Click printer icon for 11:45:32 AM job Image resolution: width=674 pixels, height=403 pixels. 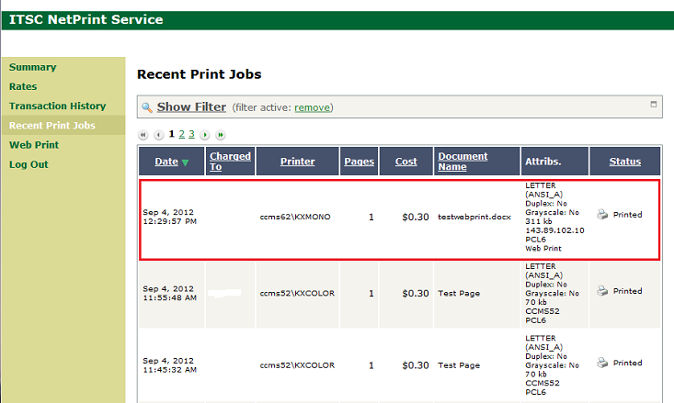point(601,363)
